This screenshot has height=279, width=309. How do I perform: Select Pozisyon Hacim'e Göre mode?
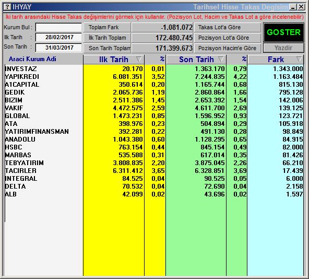point(228,48)
